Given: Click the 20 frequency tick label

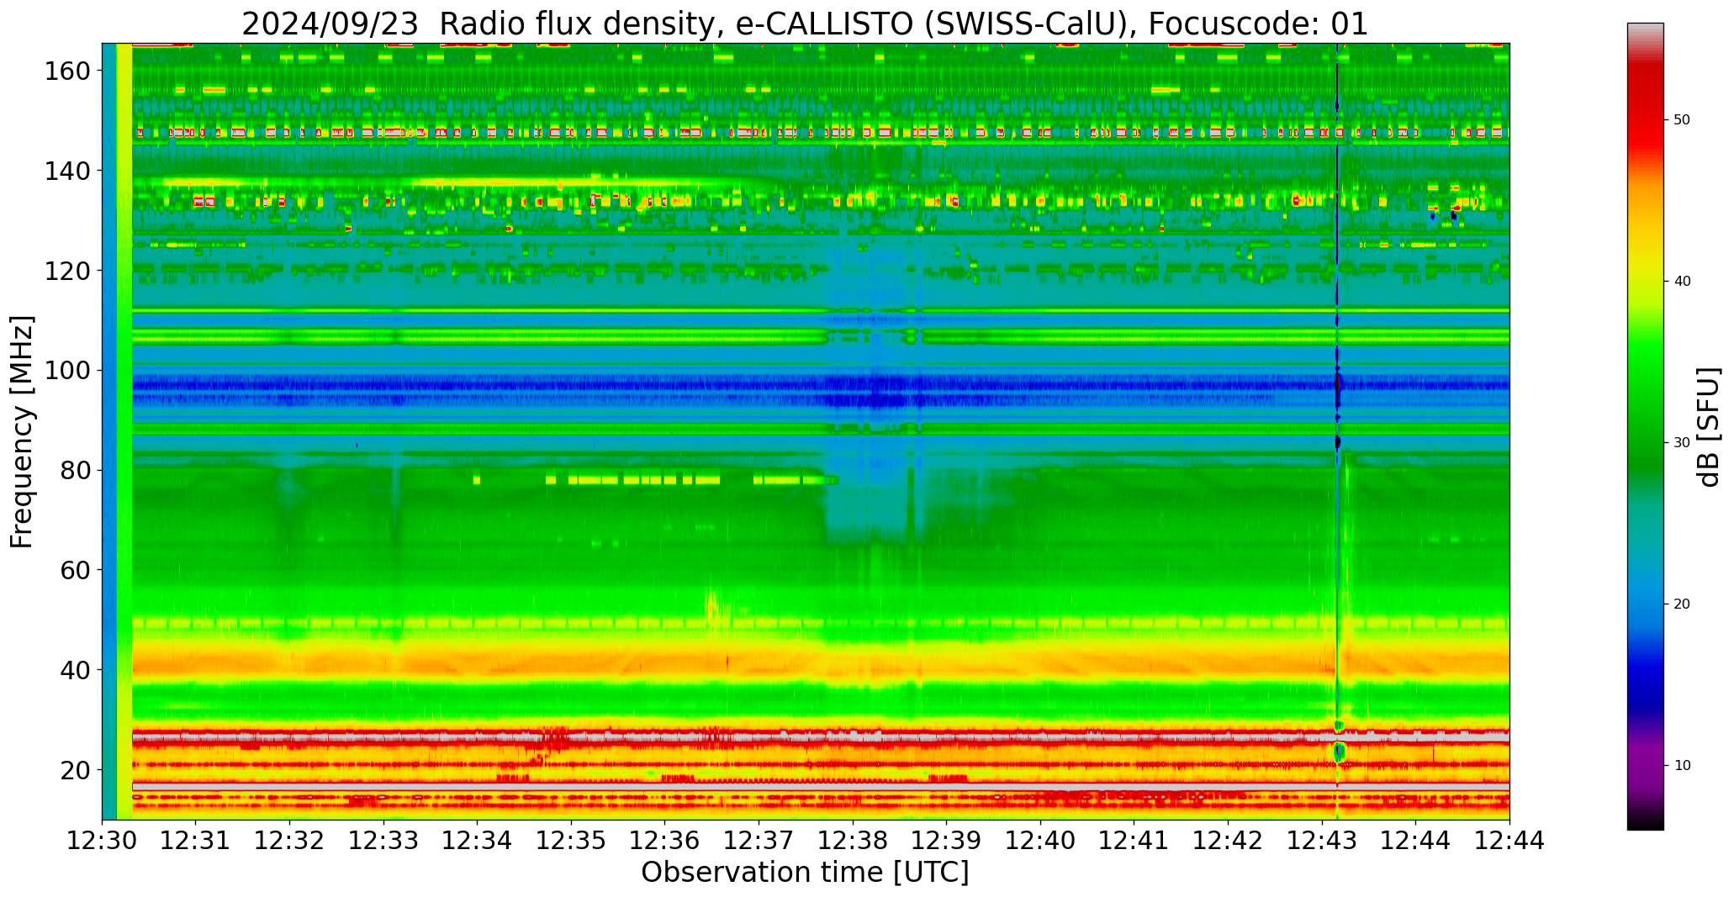Looking at the screenshot, I should tap(74, 770).
